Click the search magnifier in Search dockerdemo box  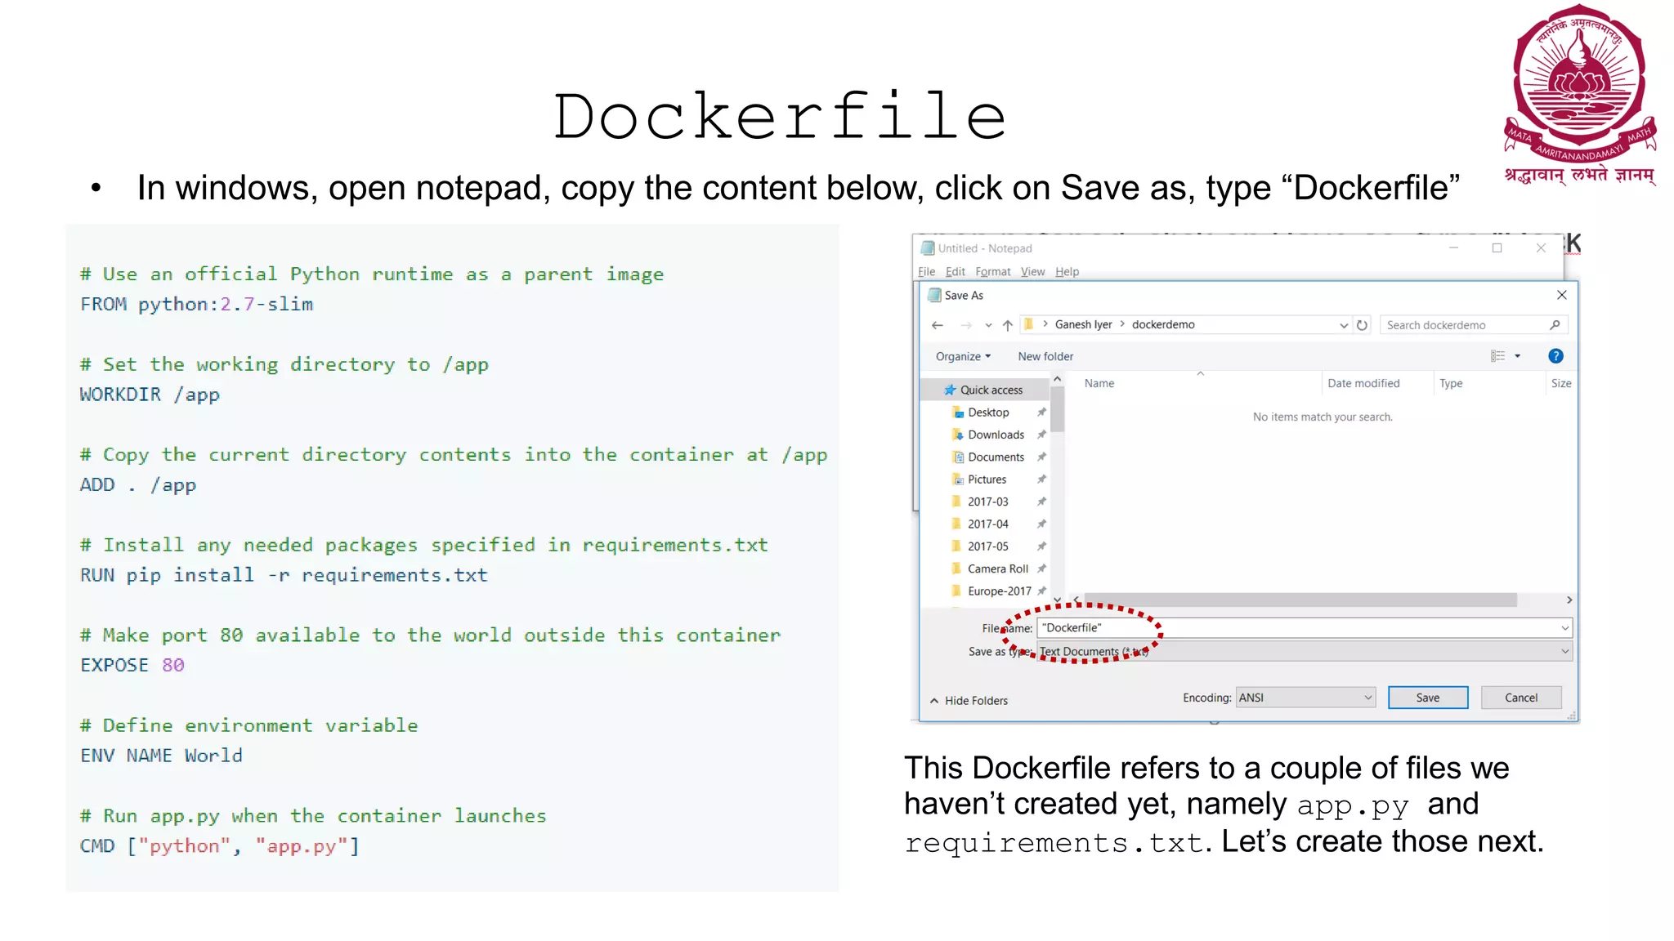pos(1555,325)
